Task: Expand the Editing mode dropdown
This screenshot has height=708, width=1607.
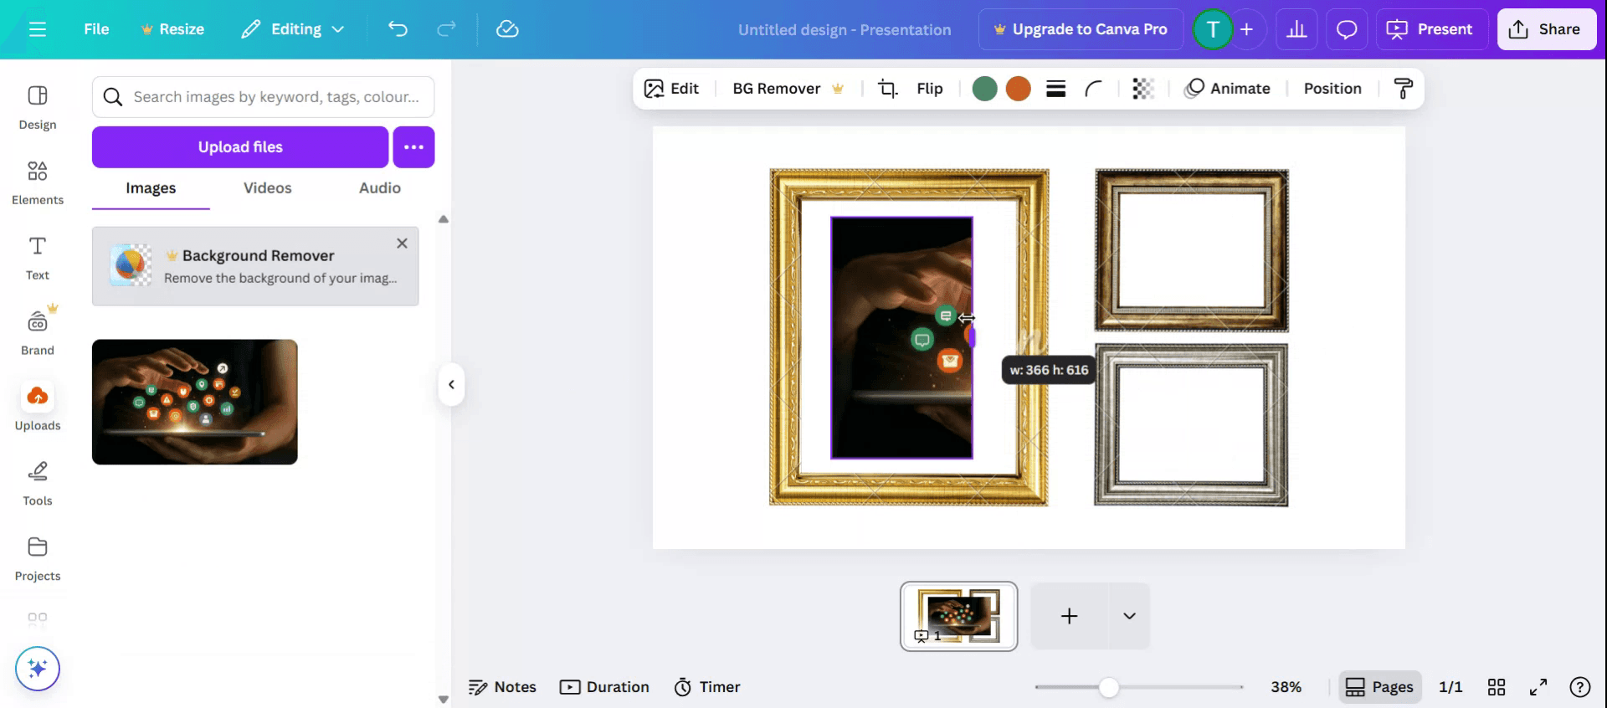Action: (x=293, y=29)
